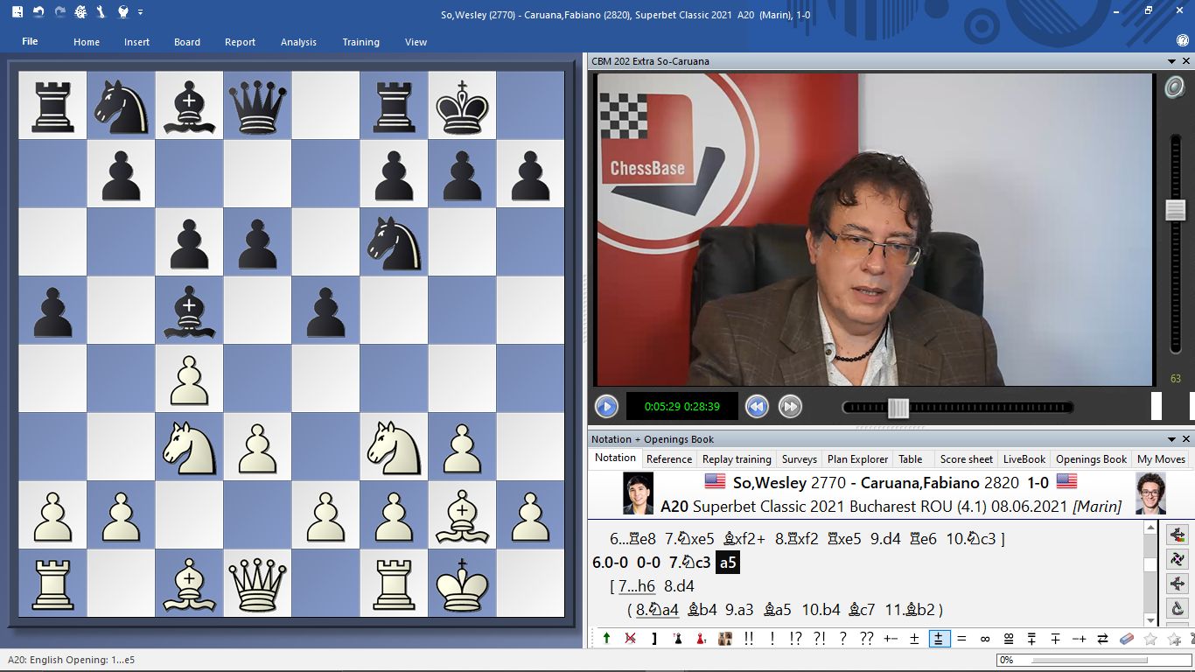Fast-forward the video playback
The image size is (1195, 672).
point(789,406)
